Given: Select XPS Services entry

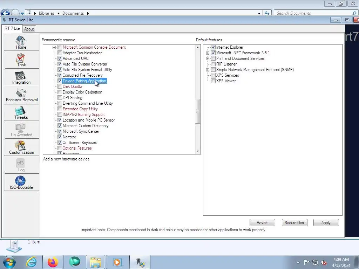Looking at the screenshot, I should [x=228, y=75].
